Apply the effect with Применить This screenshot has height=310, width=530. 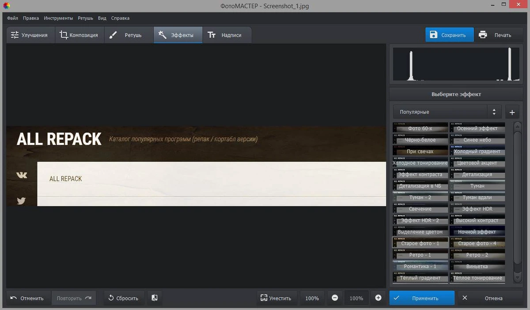tap(422, 298)
